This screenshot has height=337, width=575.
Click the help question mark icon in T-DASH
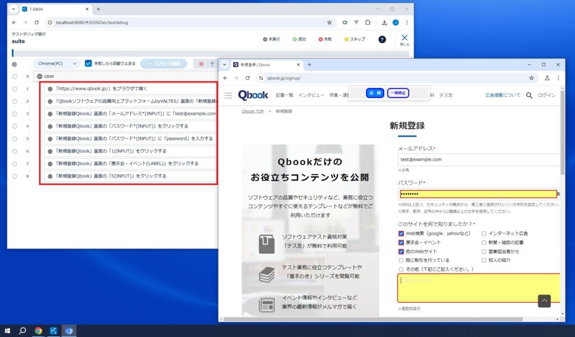tap(382, 40)
